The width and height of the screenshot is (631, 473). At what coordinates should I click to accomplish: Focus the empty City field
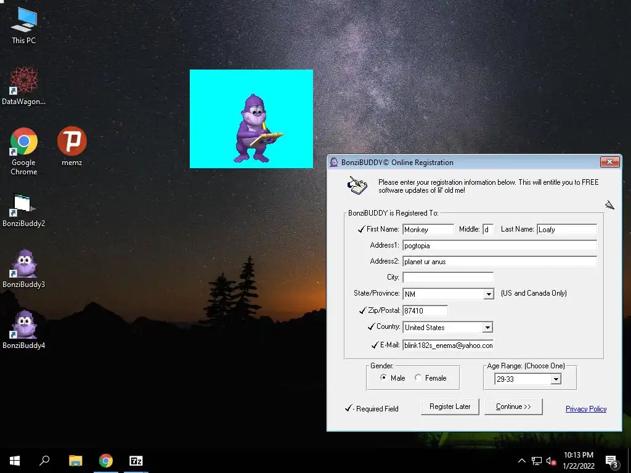pos(448,277)
